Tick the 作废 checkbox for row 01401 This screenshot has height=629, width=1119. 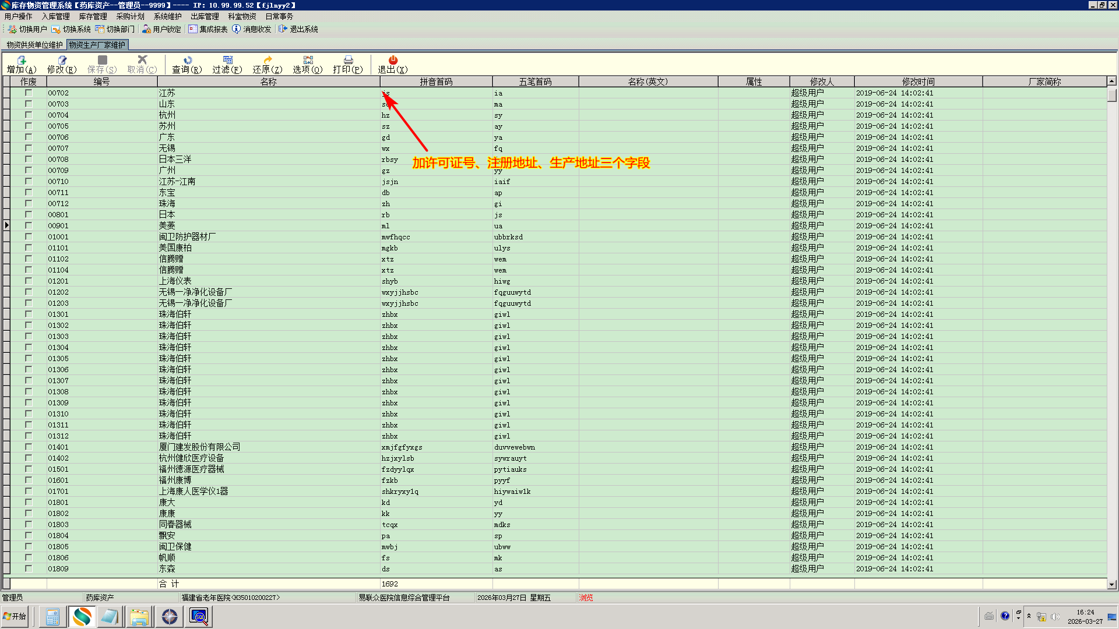tap(28, 447)
